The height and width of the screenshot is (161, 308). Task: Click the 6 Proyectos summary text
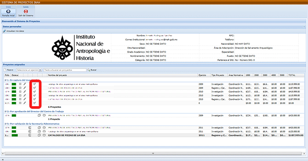point(55,107)
